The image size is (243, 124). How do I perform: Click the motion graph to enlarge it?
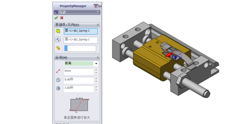click(x=79, y=105)
